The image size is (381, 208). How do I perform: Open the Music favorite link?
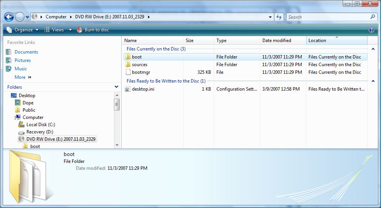coord(21,69)
